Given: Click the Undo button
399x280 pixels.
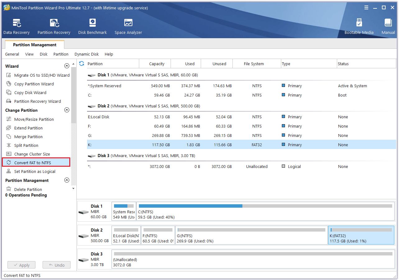Looking at the screenshot, I should [57, 265].
